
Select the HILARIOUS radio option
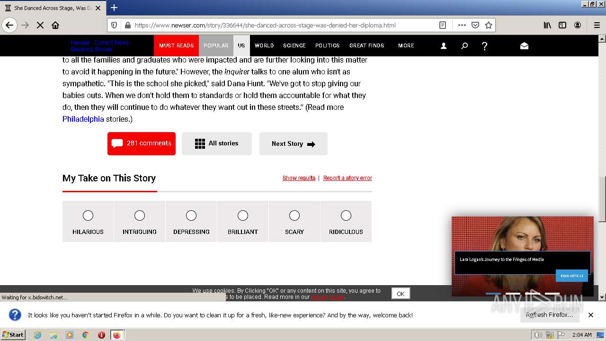click(x=88, y=215)
